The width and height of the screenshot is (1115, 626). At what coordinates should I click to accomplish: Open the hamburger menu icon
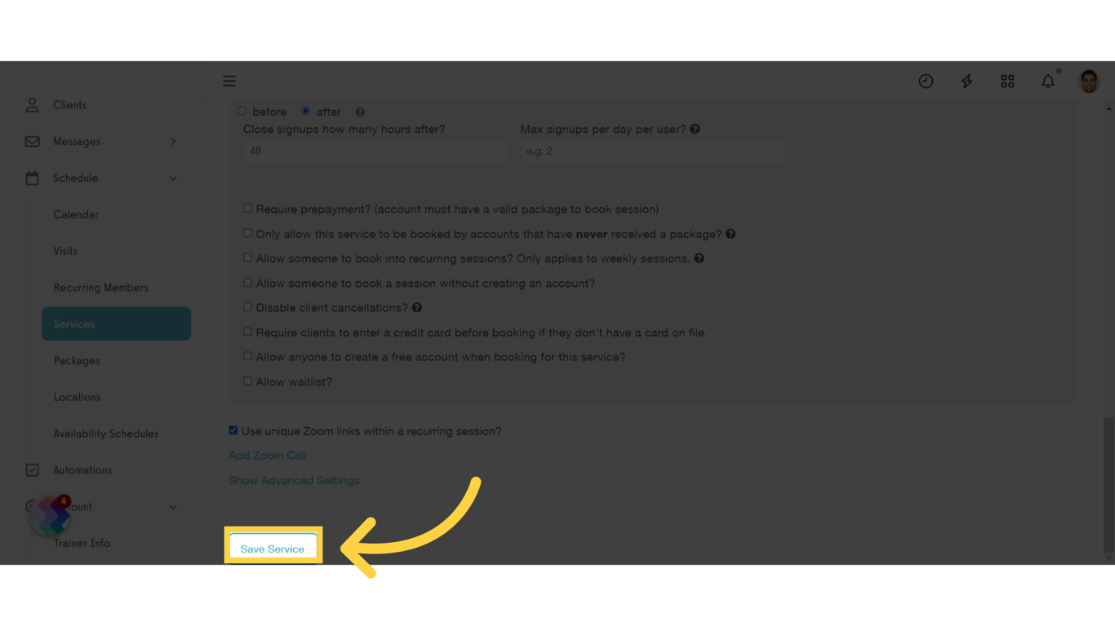(229, 82)
